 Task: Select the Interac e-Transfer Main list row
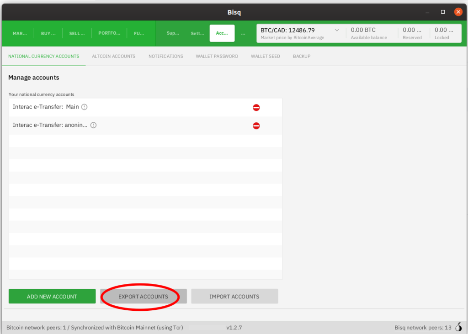click(x=137, y=107)
